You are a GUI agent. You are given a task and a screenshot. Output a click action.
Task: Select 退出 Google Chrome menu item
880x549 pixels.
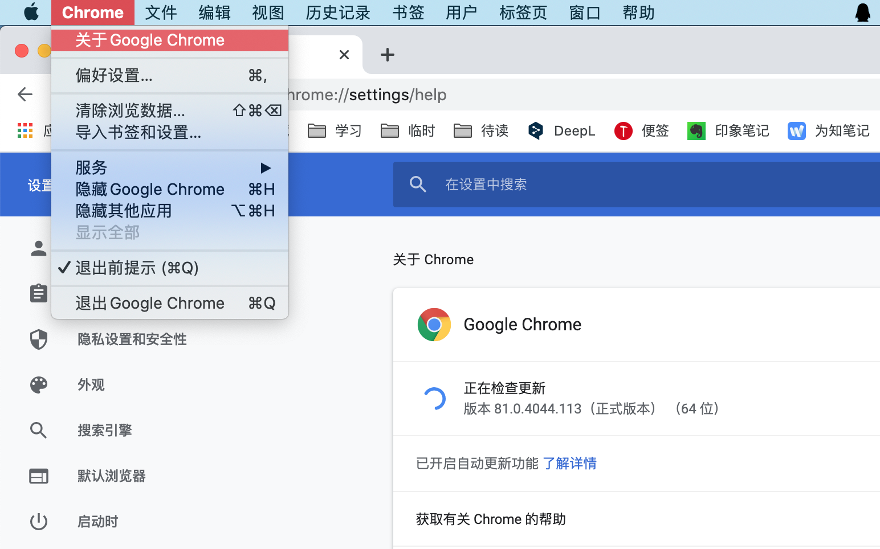[x=170, y=303]
